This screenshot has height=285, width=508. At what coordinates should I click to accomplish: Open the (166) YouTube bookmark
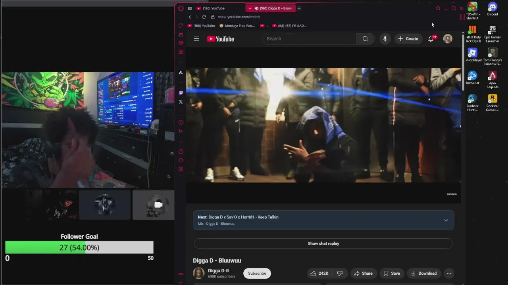[201, 26]
